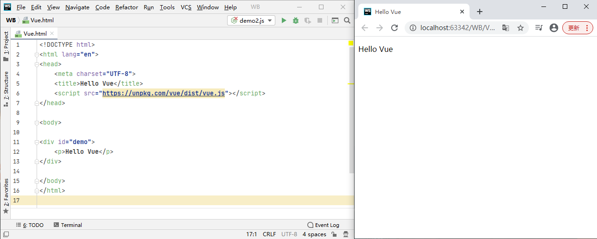The width and height of the screenshot is (597, 239).
Task: Toggle tool window bars at bottom-left corner
Action: (6, 234)
